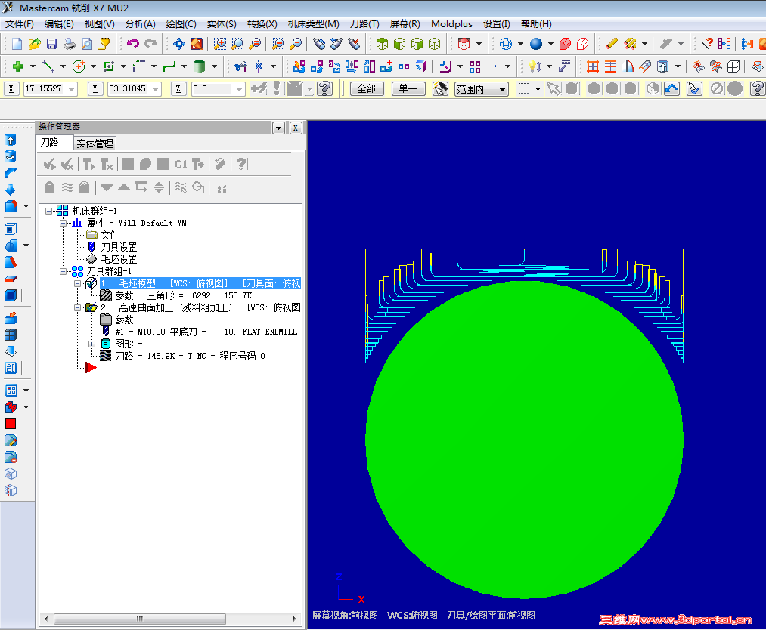Image resolution: width=766 pixels, height=630 pixels.
Task: Select the Create circle center point tool
Action: coord(78,66)
